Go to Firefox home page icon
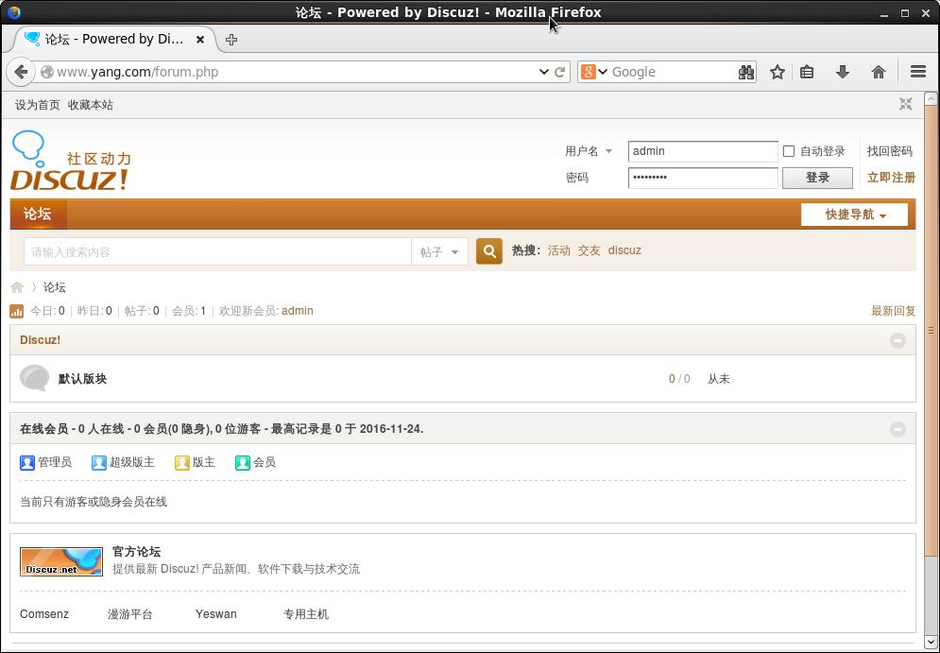940x653 pixels. click(x=878, y=72)
